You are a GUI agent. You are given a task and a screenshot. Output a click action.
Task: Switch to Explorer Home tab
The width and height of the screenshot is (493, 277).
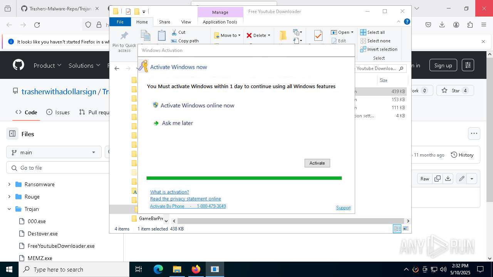(x=142, y=22)
